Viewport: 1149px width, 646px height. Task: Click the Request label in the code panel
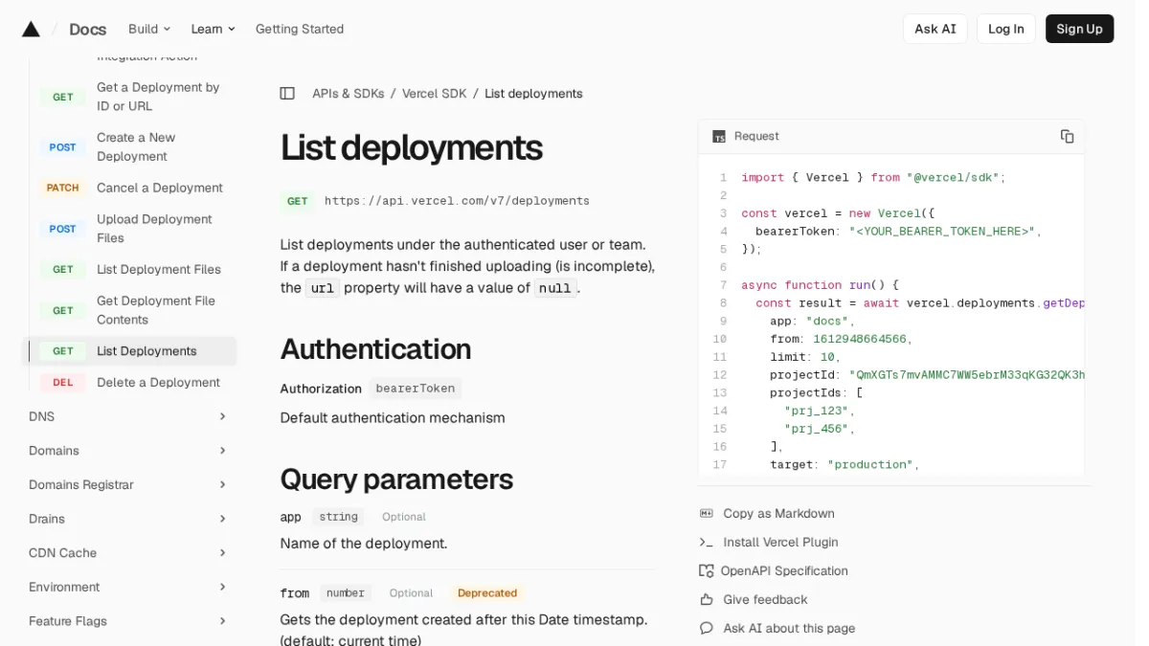pos(756,136)
